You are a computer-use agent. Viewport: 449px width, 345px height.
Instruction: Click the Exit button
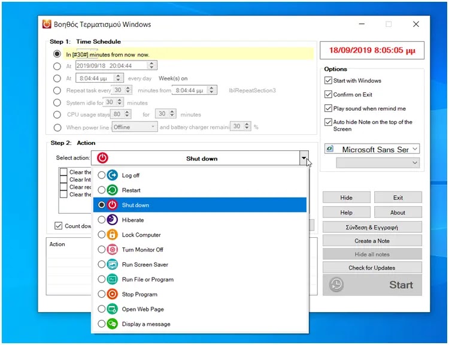pyautogui.click(x=398, y=198)
